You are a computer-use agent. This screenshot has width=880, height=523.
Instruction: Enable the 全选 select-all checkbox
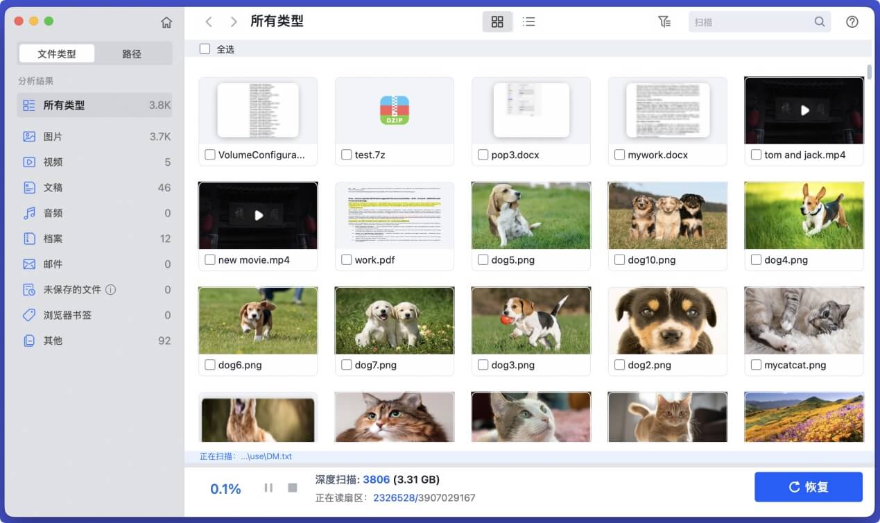(205, 49)
